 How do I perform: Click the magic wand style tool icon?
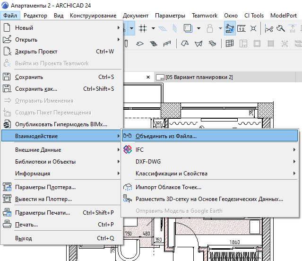(281, 28)
